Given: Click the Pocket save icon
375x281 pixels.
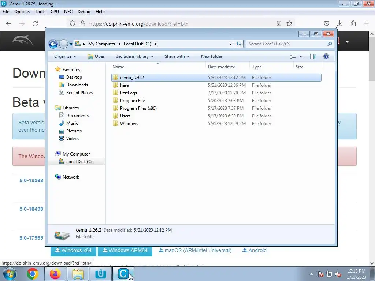Looking at the screenshot, I should [327, 23].
